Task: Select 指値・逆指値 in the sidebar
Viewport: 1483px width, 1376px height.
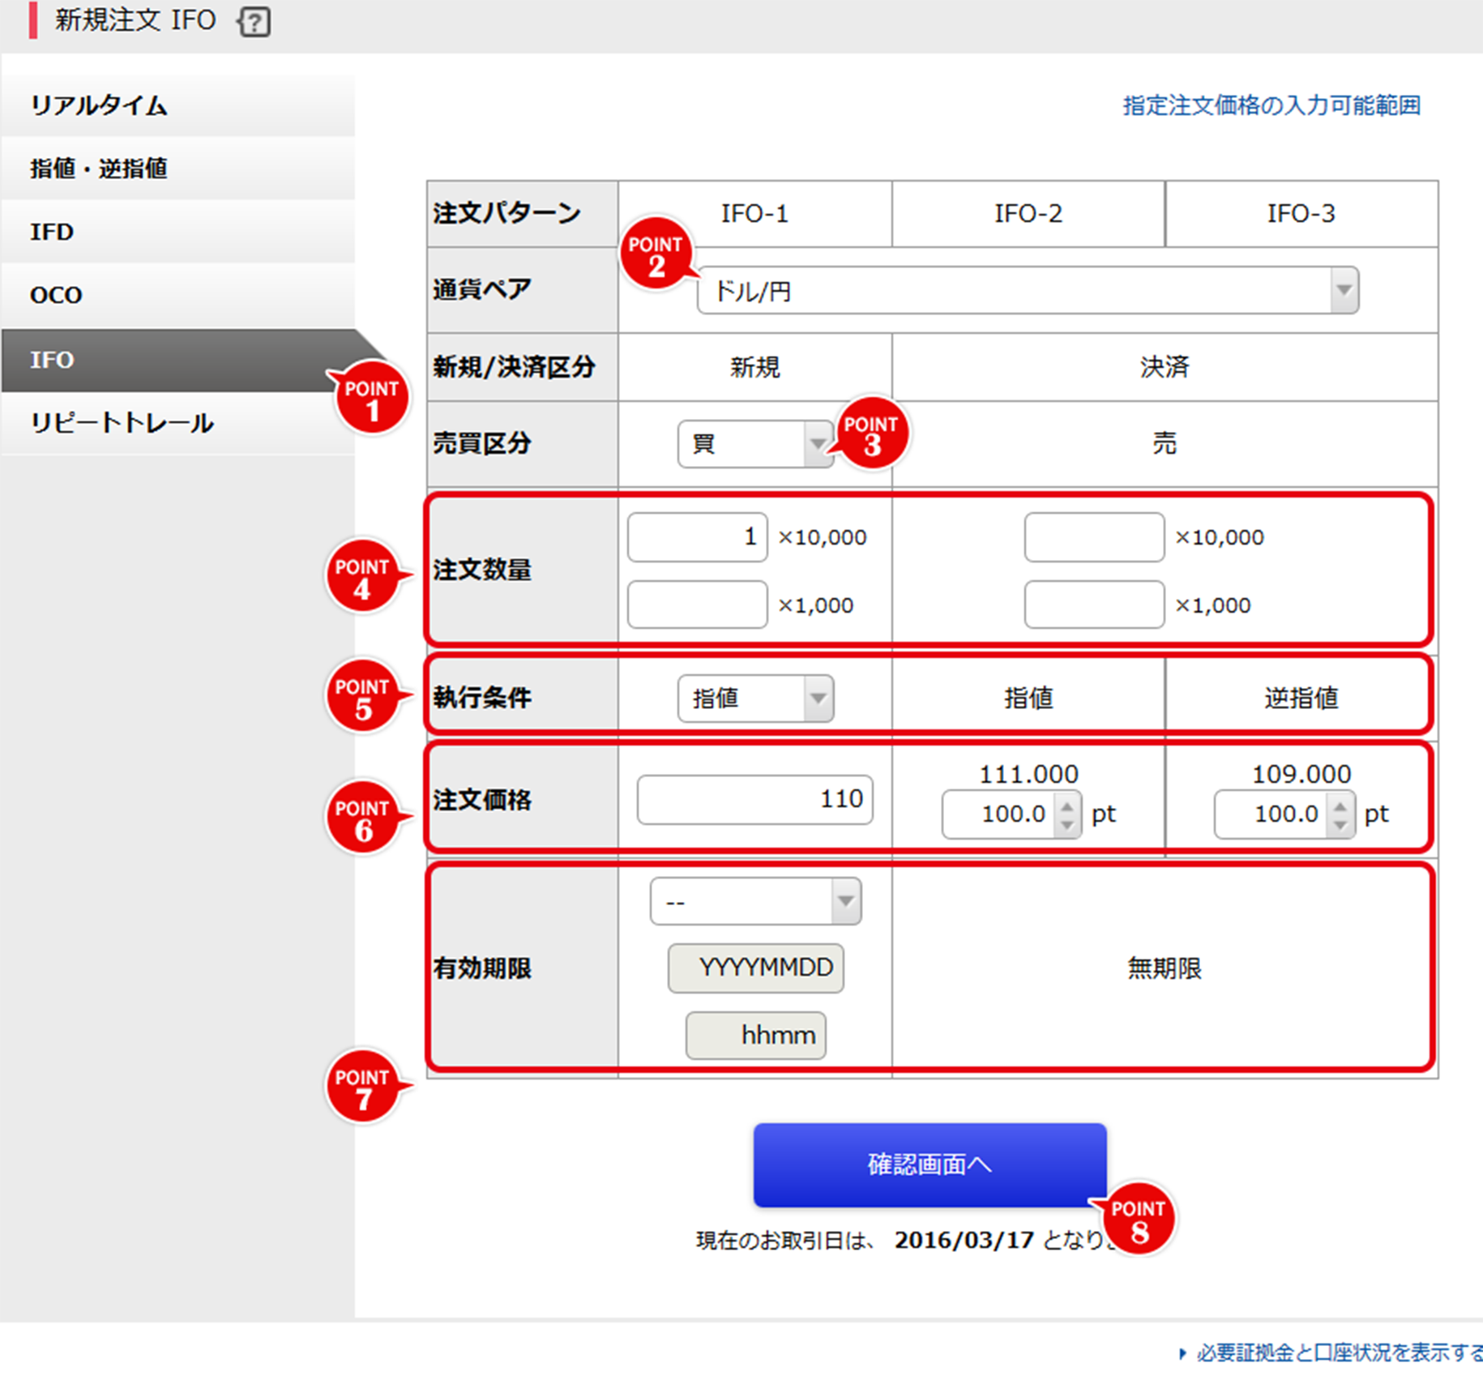Action: tap(178, 169)
